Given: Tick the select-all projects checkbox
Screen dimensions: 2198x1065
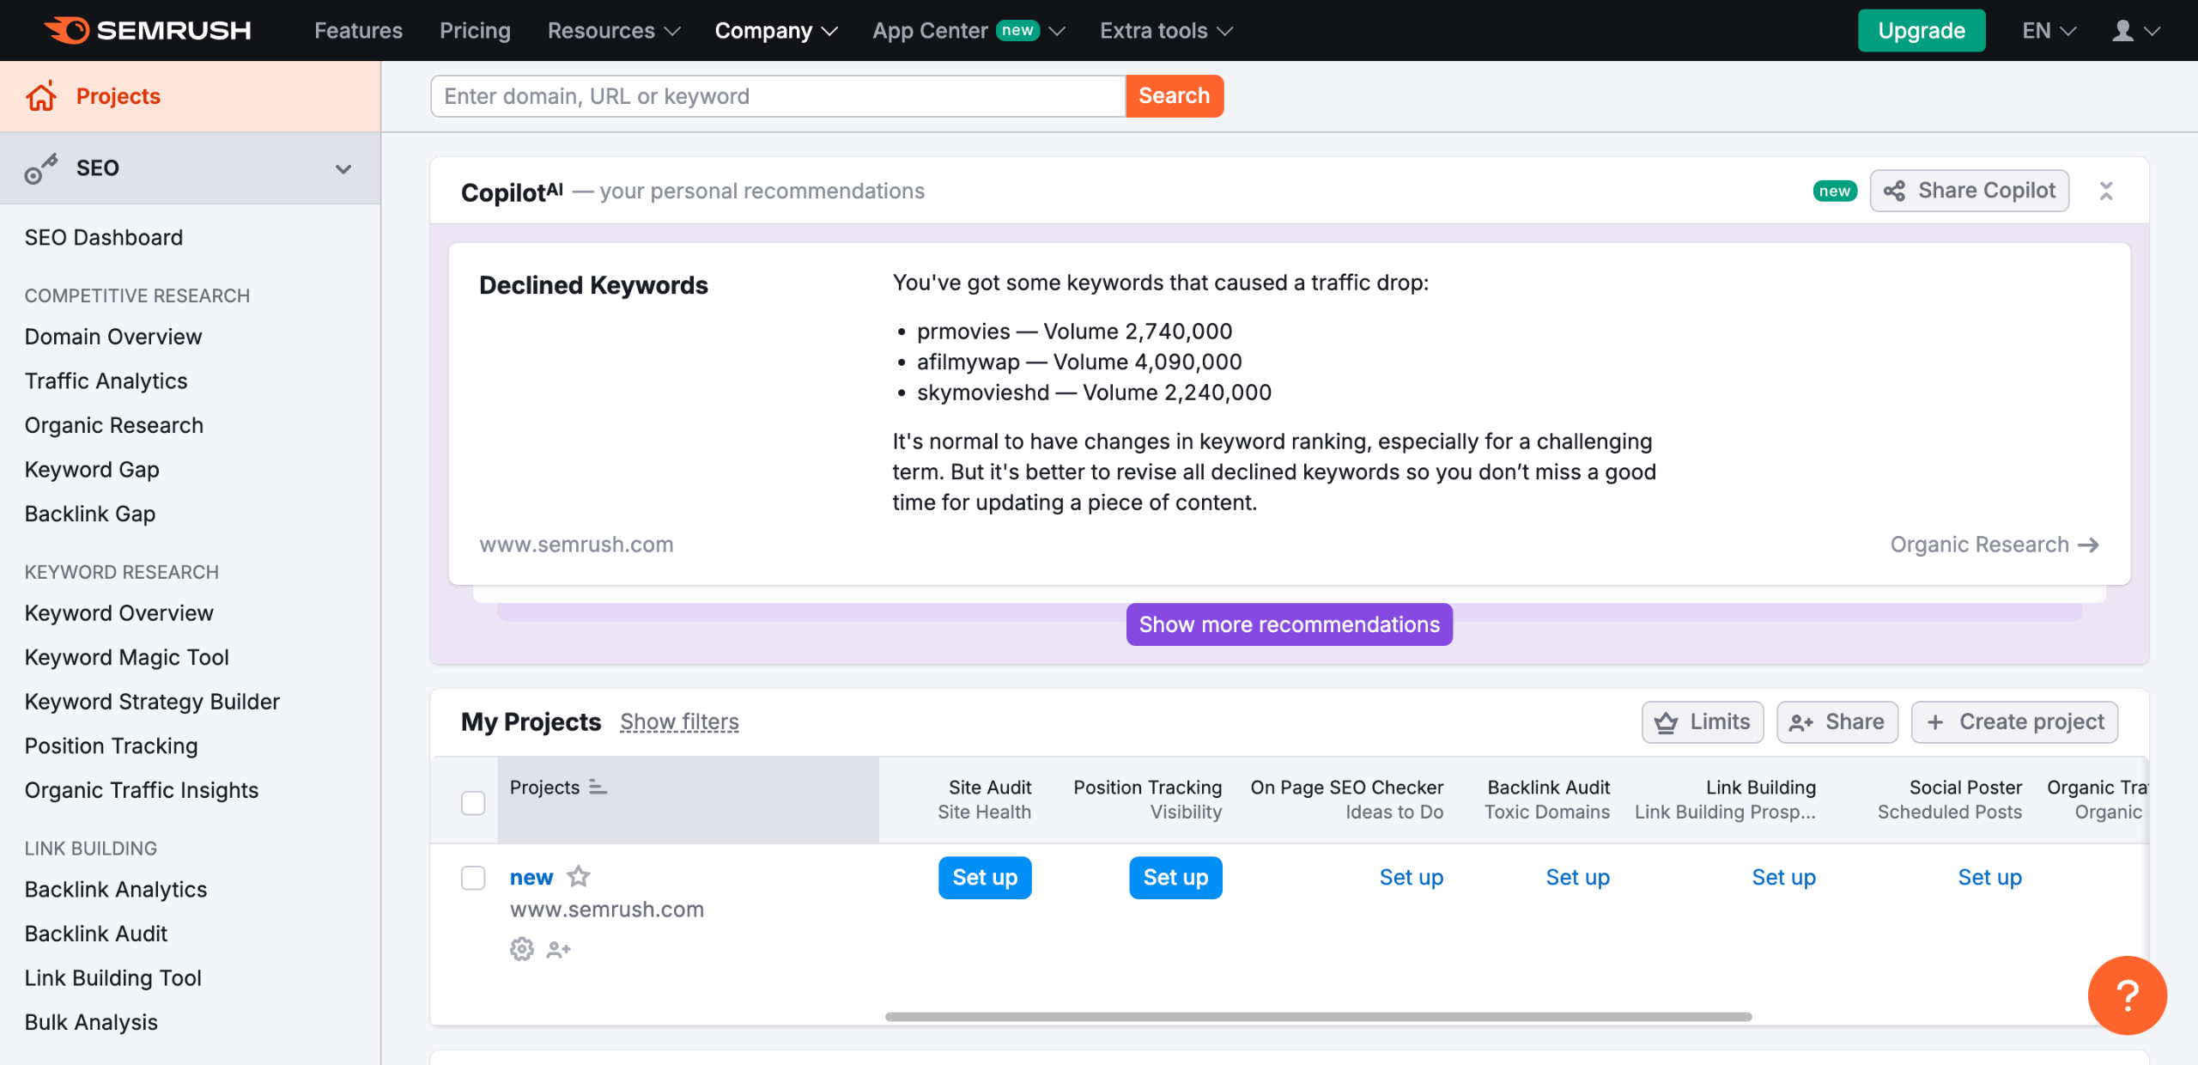Looking at the screenshot, I should (x=473, y=803).
